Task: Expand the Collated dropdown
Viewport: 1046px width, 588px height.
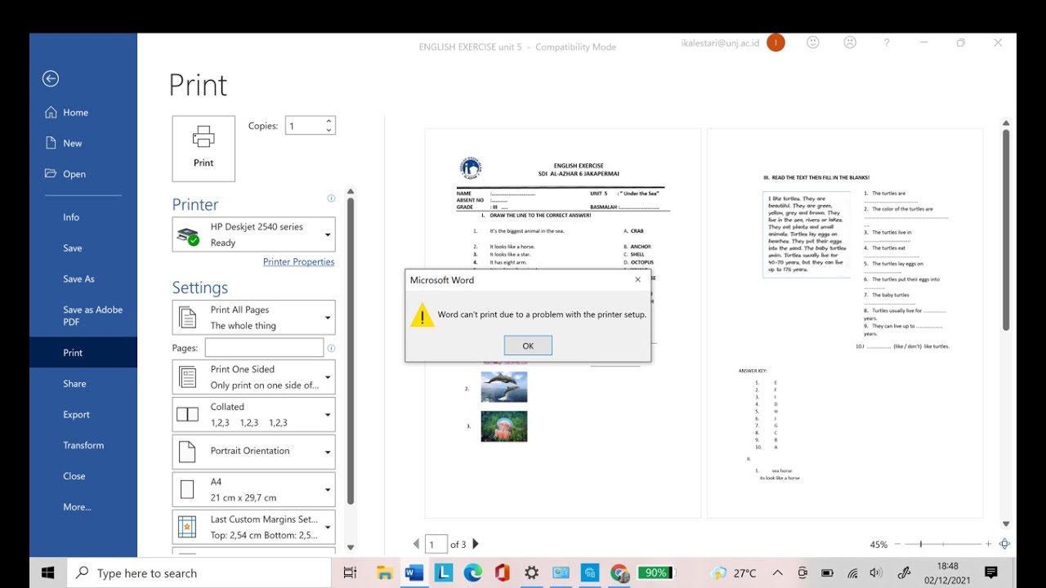Action: click(253, 415)
